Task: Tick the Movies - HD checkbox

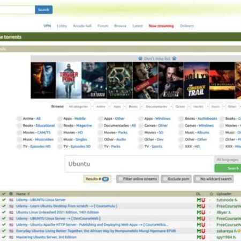Action: 60,132
